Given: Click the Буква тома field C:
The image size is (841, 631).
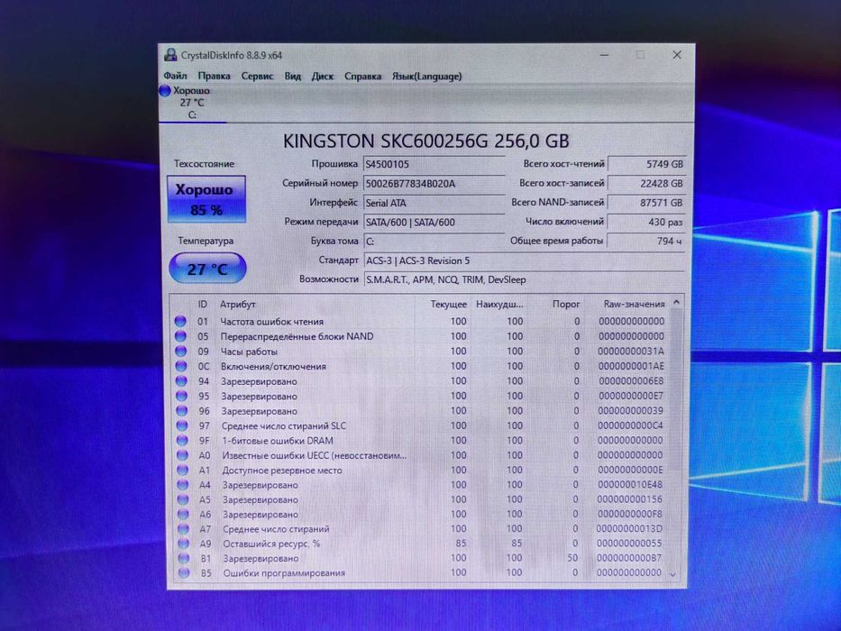Looking at the screenshot, I should [x=434, y=242].
